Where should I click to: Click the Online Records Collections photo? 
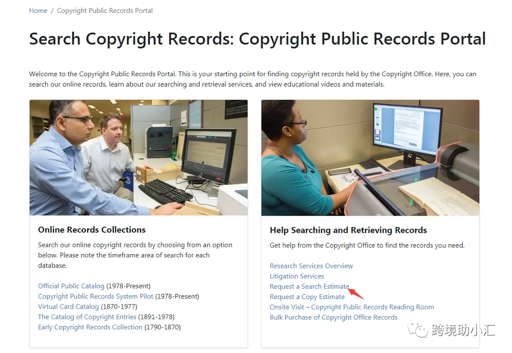click(x=138, y=158)
